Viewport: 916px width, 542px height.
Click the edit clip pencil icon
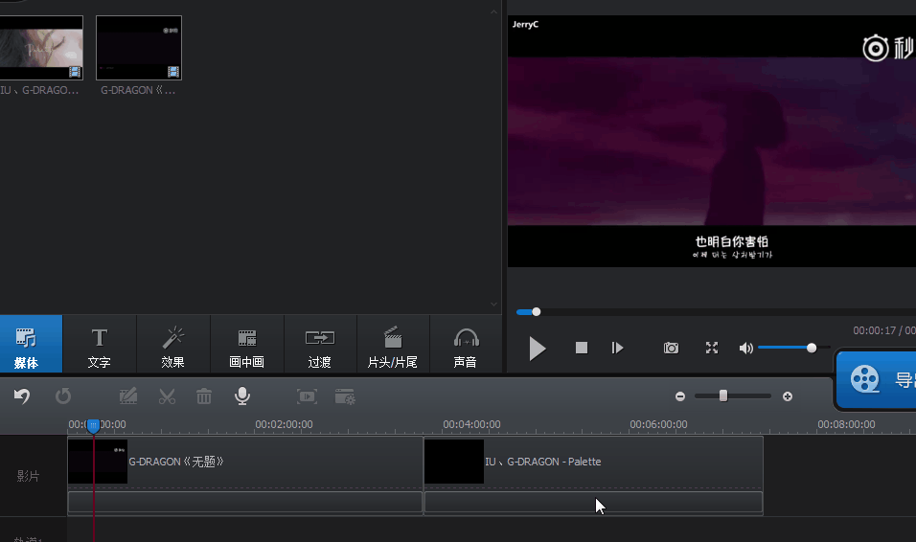point(128,396)
